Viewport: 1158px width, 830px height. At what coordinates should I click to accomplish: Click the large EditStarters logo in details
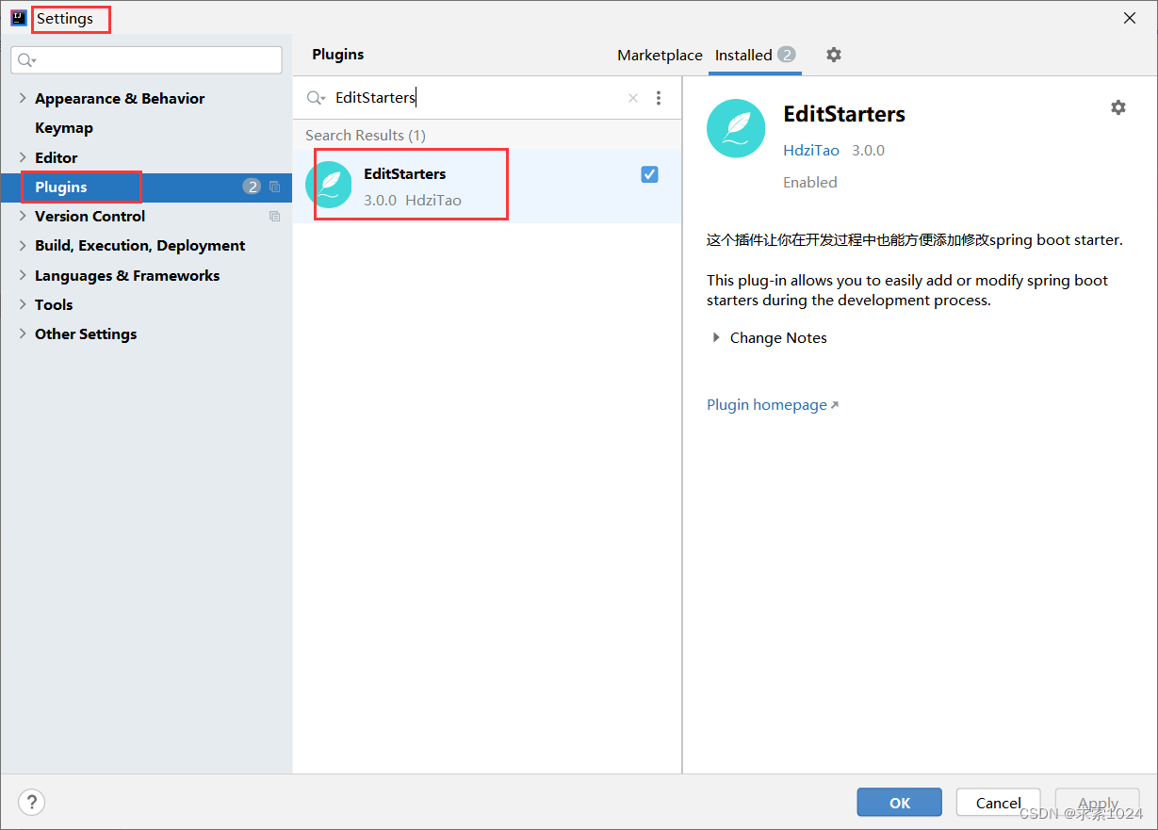coord(736,128)
